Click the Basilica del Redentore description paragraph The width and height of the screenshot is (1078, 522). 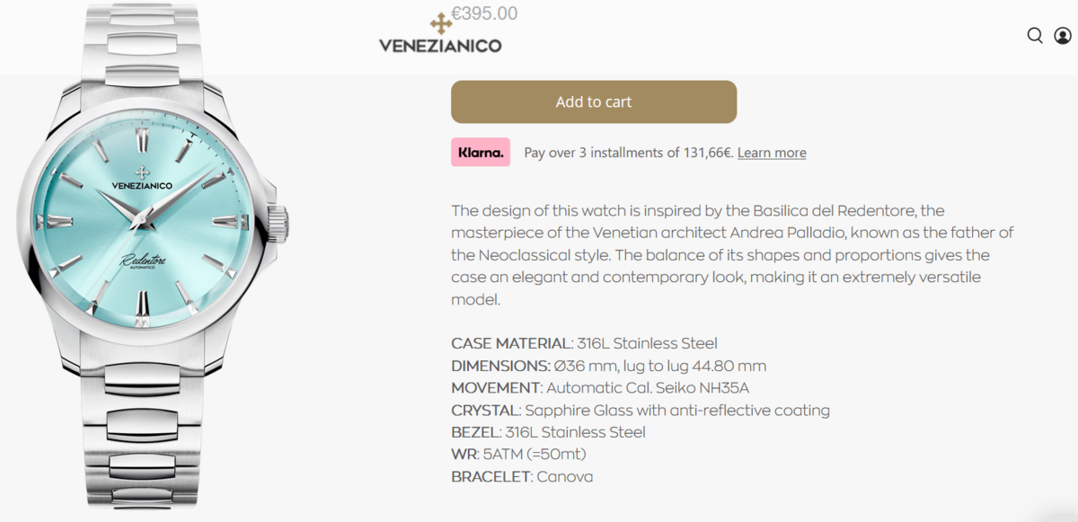[x=732, y=255]
